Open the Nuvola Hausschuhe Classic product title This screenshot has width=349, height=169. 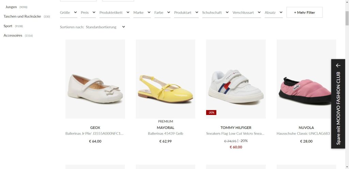coord(303,134)
